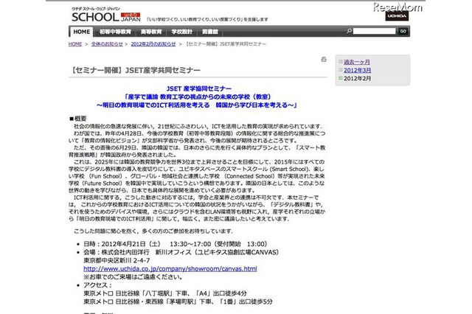Open the HOME navigation tab

pyautogui.click(x=82, y=32)
